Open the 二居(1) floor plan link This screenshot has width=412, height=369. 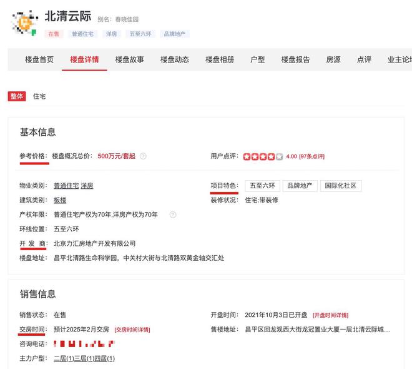(64, 358)
